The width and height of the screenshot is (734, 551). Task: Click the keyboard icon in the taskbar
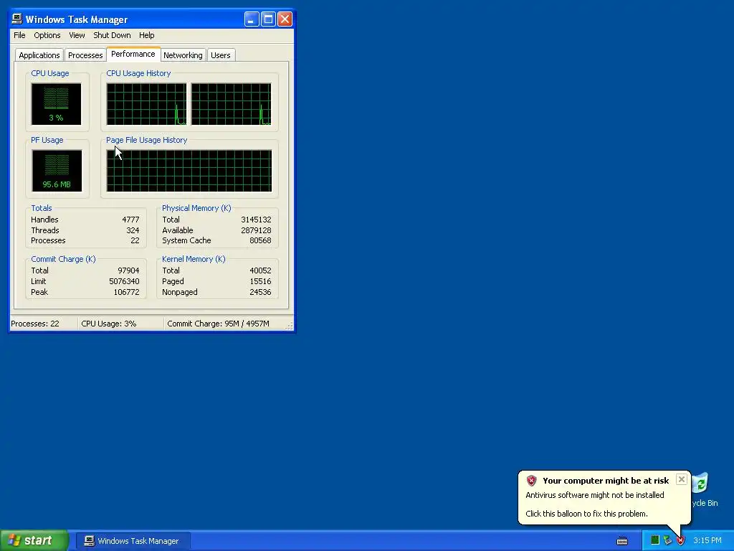[x=622, y=541]
